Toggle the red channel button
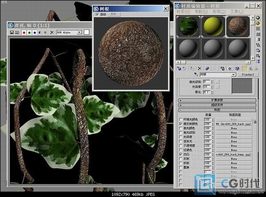This screenshot has width=266, height=197. 24,32
